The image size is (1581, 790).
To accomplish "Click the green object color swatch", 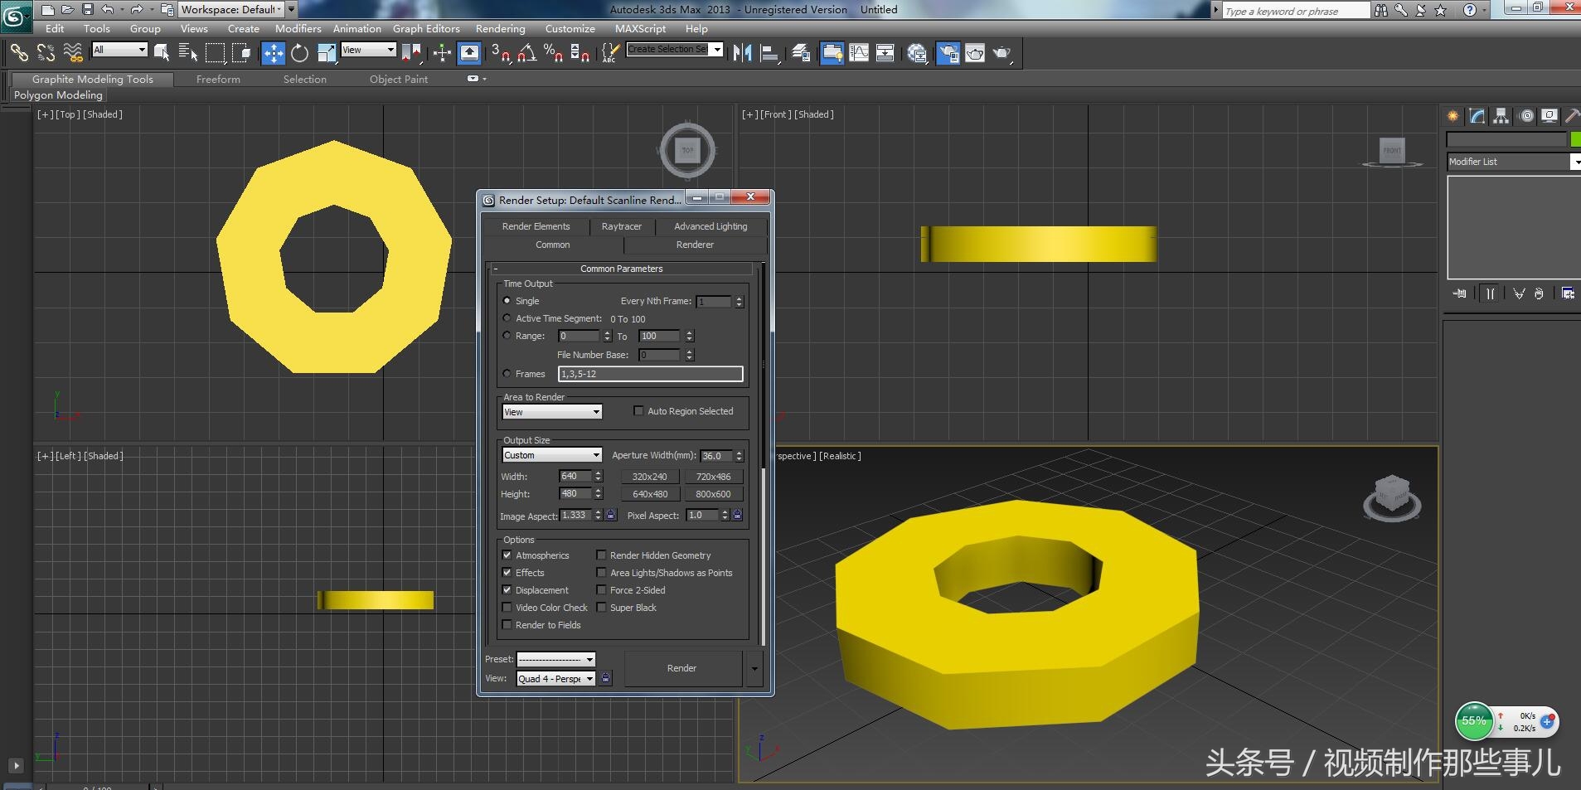I will [1575, 139].
